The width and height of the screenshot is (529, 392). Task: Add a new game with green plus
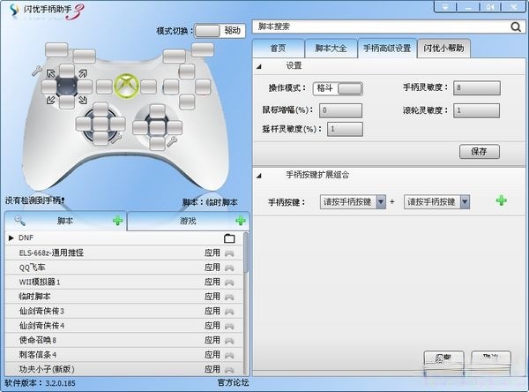[x=241, y=221]
